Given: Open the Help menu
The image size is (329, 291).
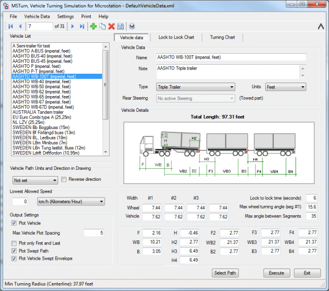Looking at the screenshot, I should 103,17.
